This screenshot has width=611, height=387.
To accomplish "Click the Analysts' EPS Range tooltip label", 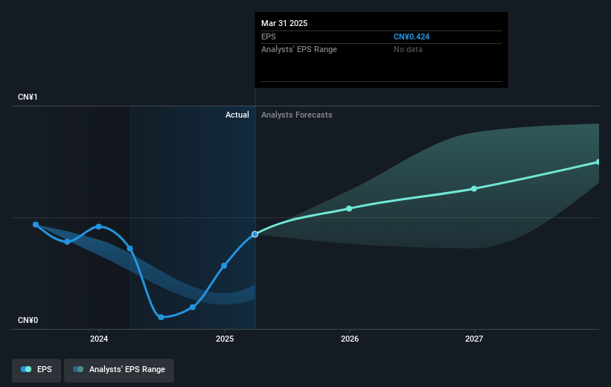I will point(299,50).
